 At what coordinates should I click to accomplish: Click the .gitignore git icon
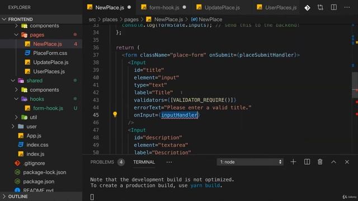coord(17,163)
